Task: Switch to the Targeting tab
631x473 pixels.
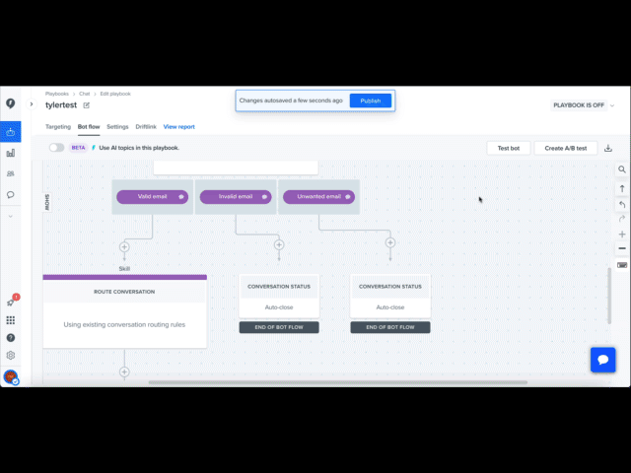Action: pyautogui.click(x=58, y=127)
